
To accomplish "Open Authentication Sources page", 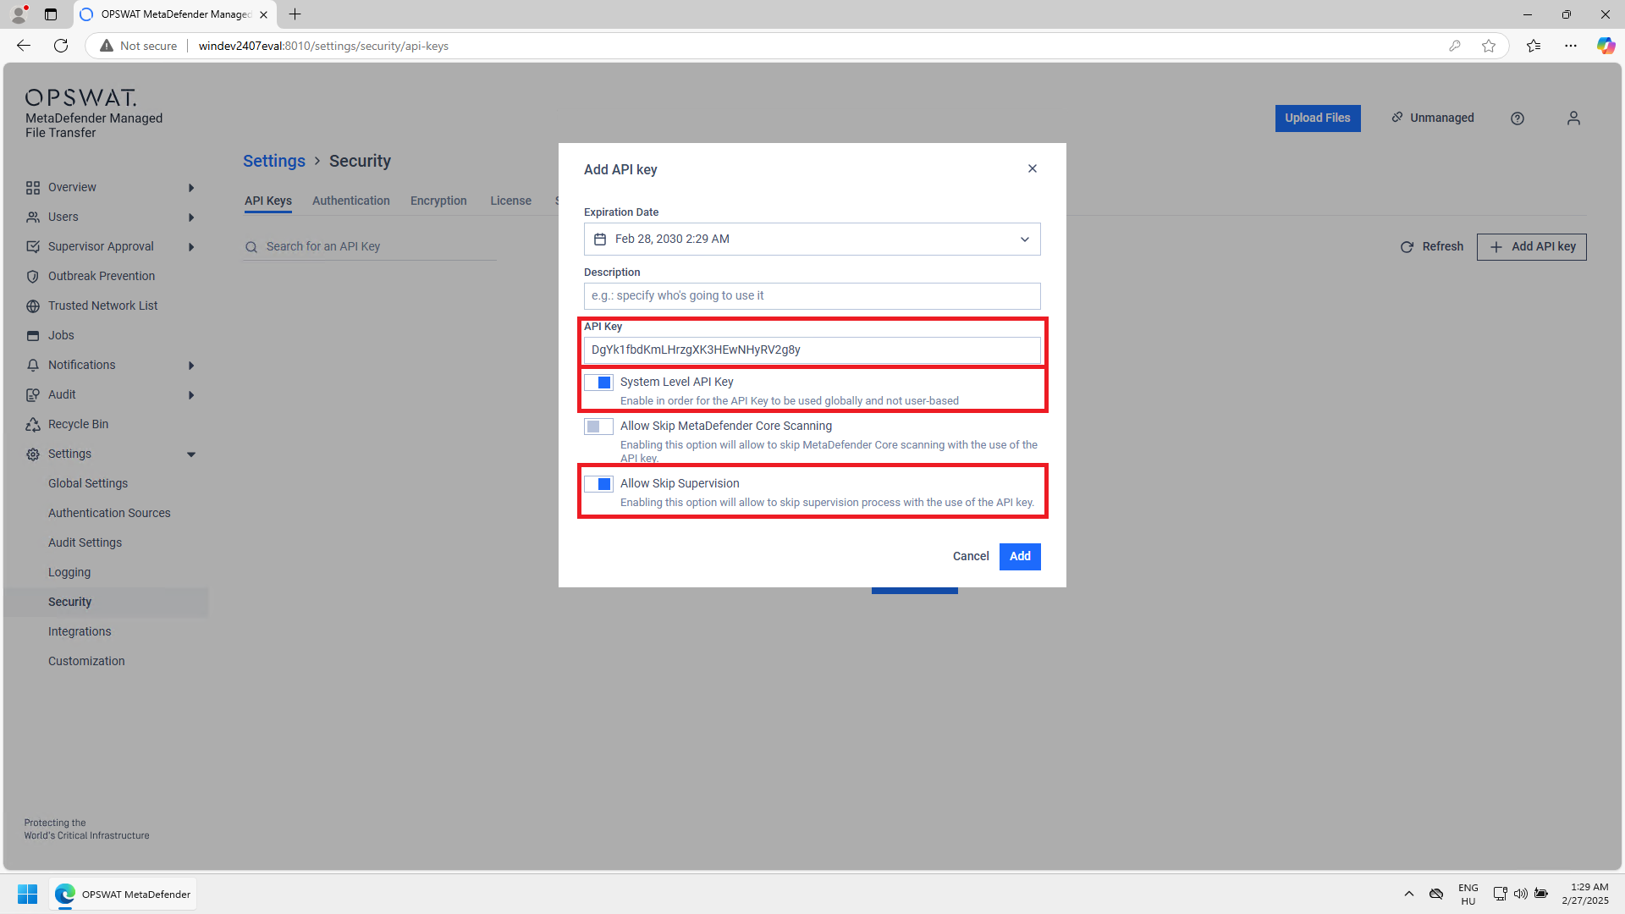I will click(109, 513).
